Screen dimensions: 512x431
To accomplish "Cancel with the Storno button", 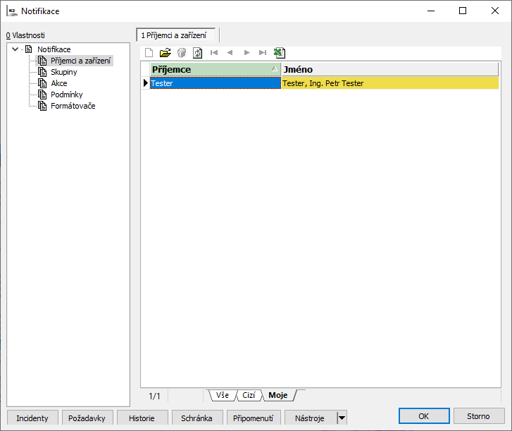I will click(x=478, y=416).
